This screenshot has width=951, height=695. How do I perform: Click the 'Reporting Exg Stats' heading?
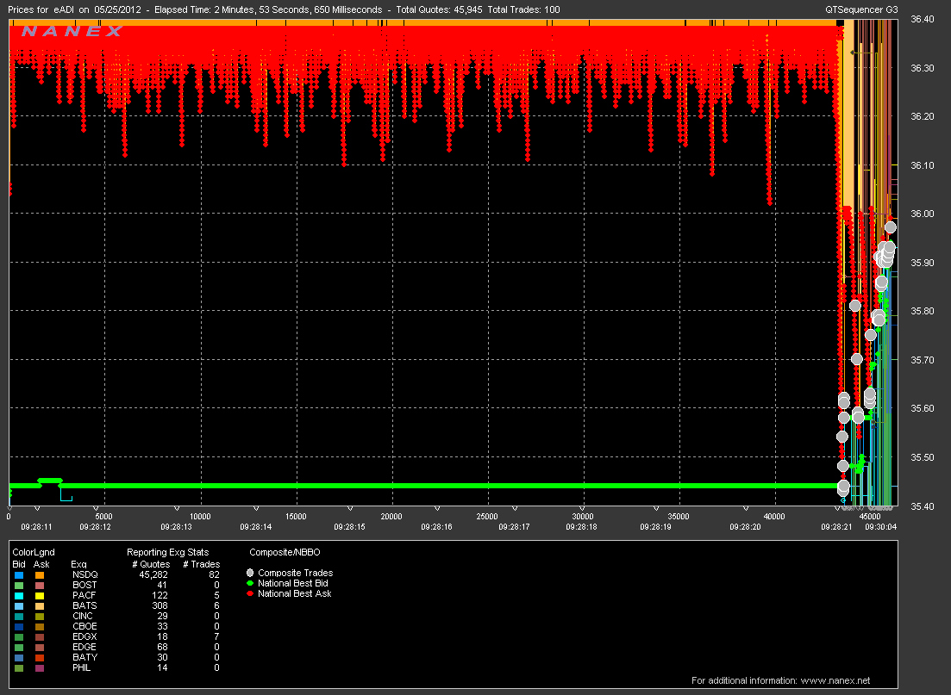click(x=167, y=552)
